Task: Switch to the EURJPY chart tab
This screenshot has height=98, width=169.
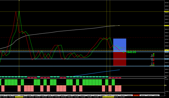Action: [x=42, y=95]
